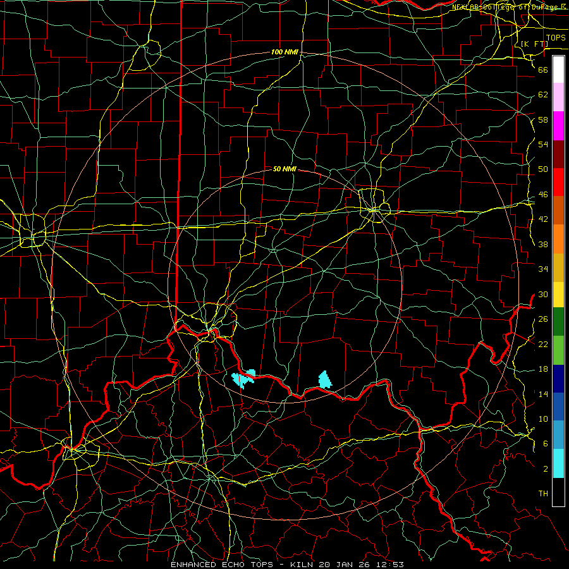The height and width of the screenshot is (569, 569).
Task: Pick the burnt orange legend swatch
Action: 558,211
